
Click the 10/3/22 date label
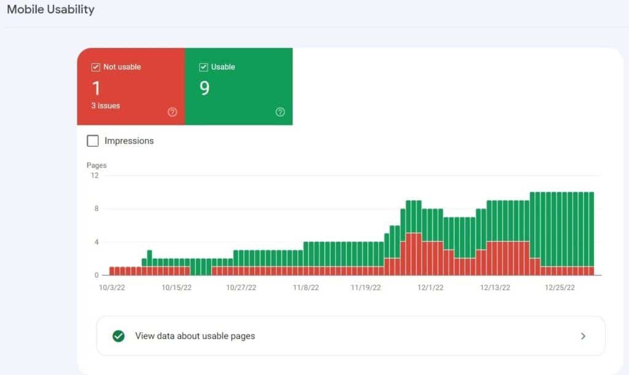pyautogui.click(x=112, y=288)
